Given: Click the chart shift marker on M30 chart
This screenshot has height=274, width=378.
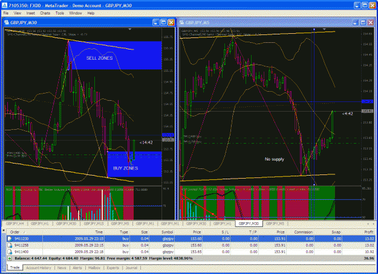Looking at the screenshot, I should (129, 30).
